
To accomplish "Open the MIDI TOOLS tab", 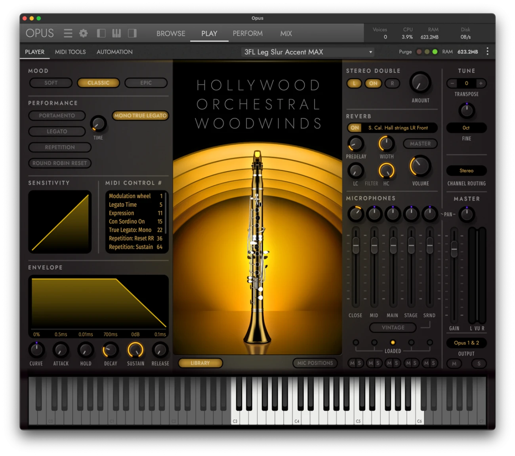I will coord(70,52).
